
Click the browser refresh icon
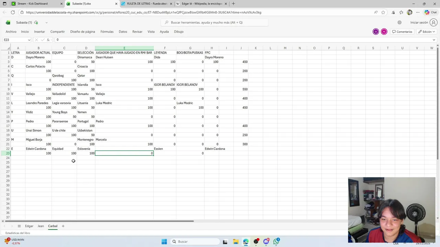13,12
